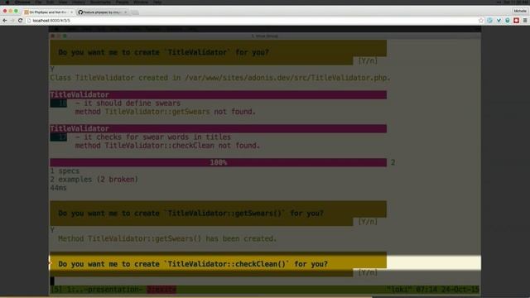Open the Michele profile button
This screenshot has width=530, height=298.
tap(520, 11)
